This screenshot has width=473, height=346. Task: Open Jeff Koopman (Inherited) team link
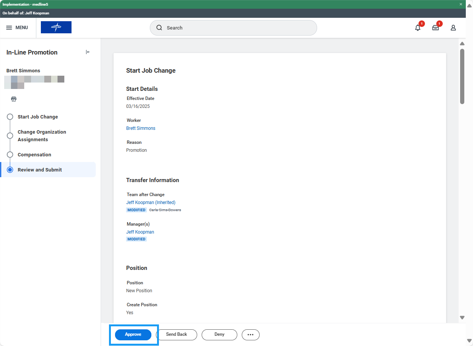coord(151,203)
